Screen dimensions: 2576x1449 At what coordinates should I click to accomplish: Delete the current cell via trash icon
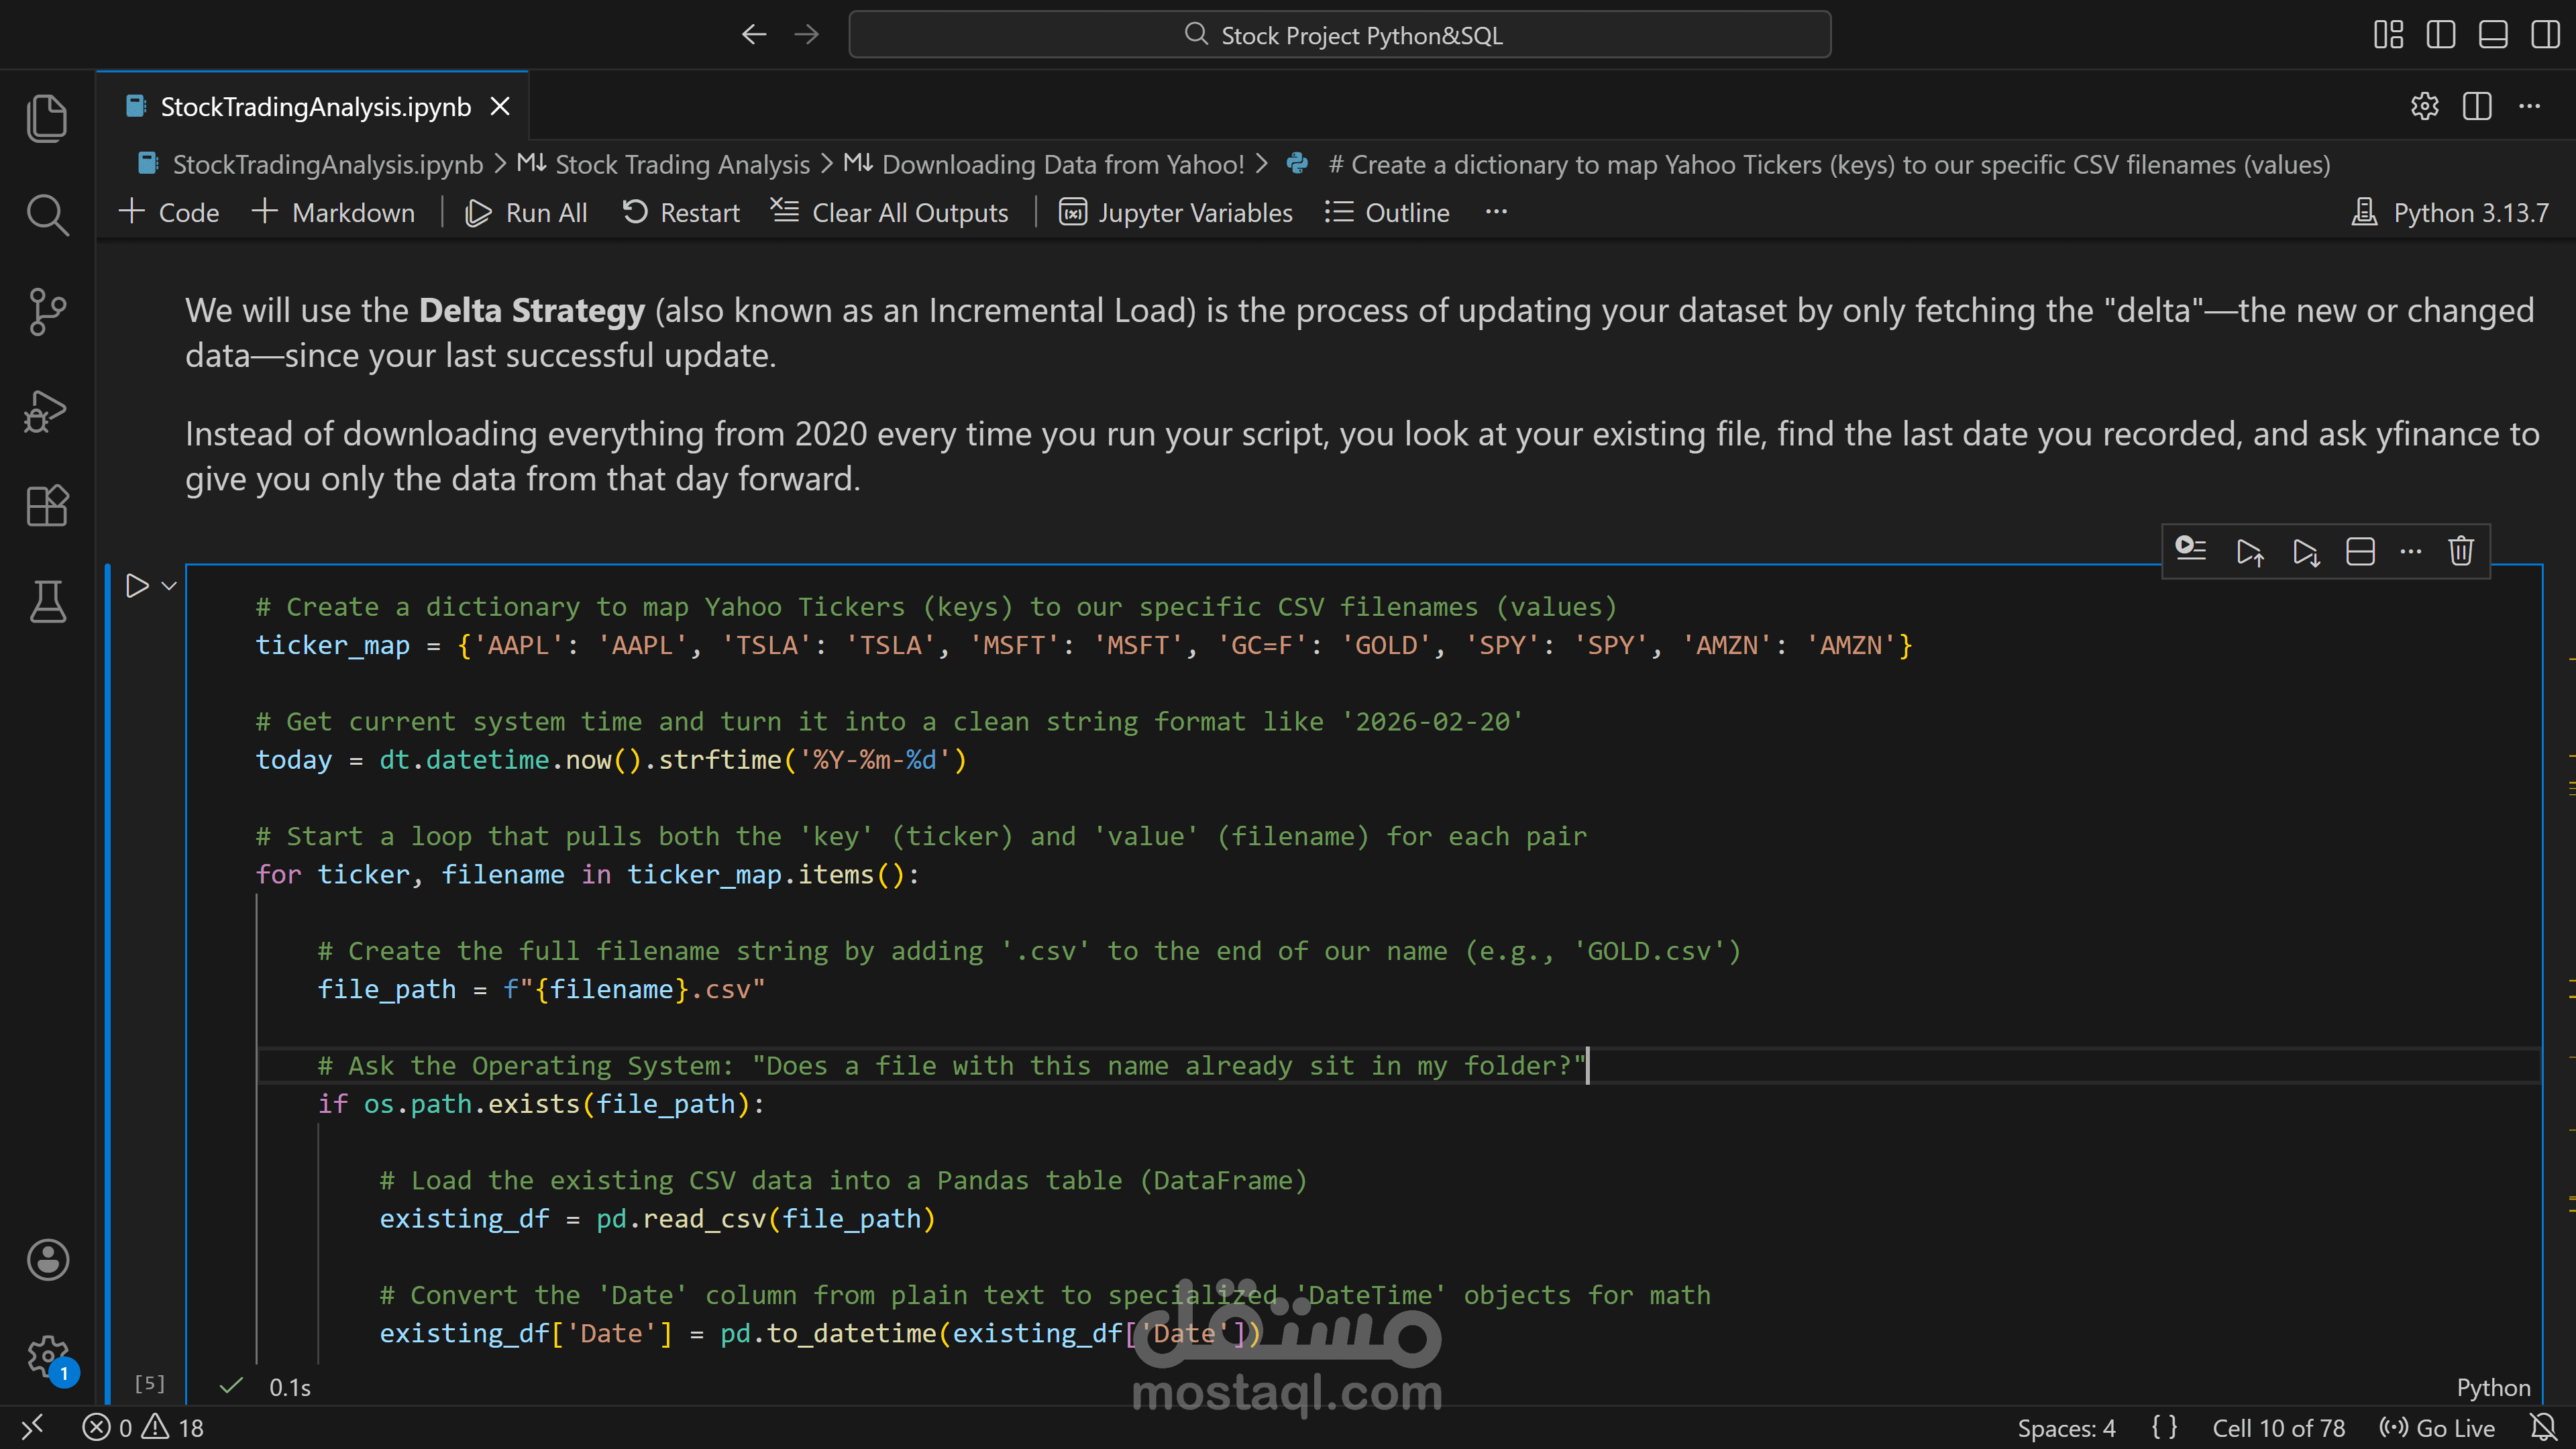[x=2460, y=551]
